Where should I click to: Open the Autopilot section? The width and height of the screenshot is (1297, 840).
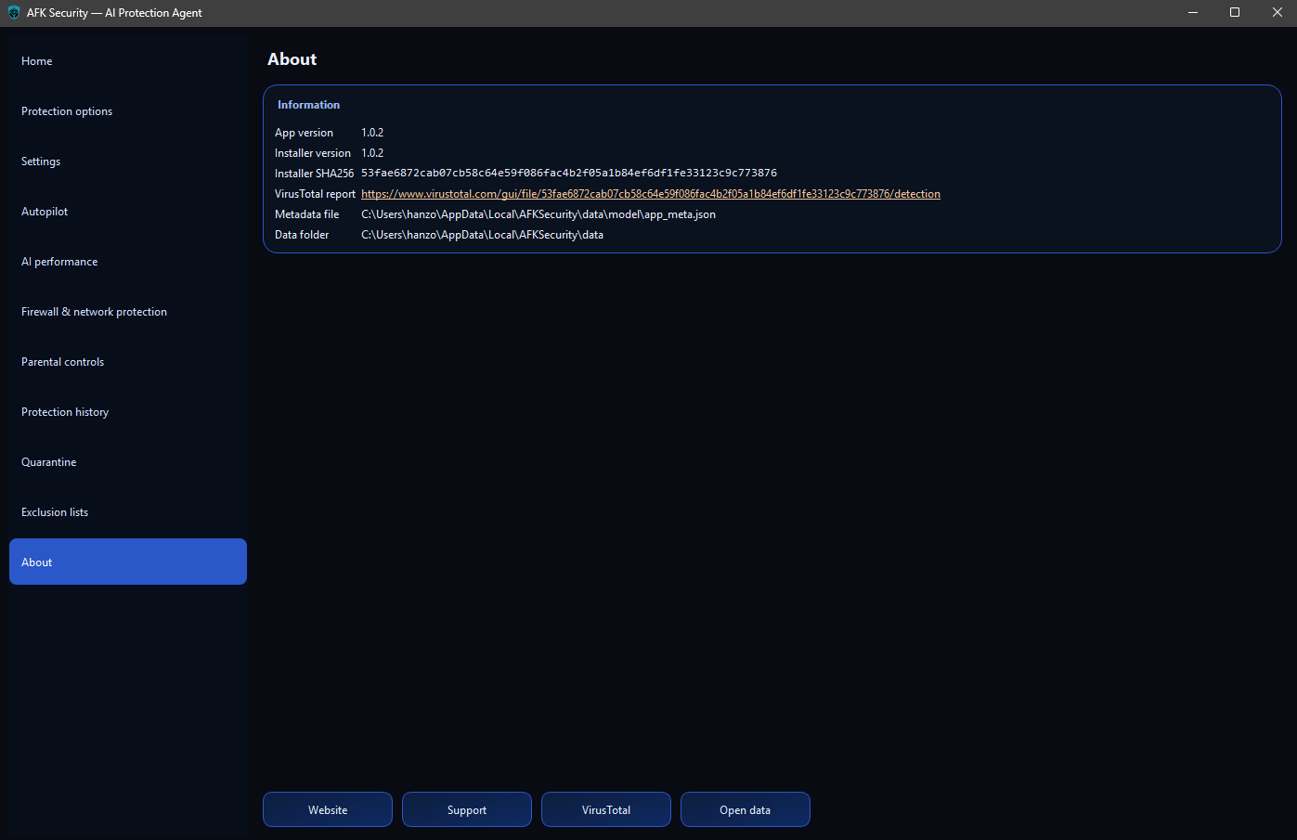[x=45, y=211]
